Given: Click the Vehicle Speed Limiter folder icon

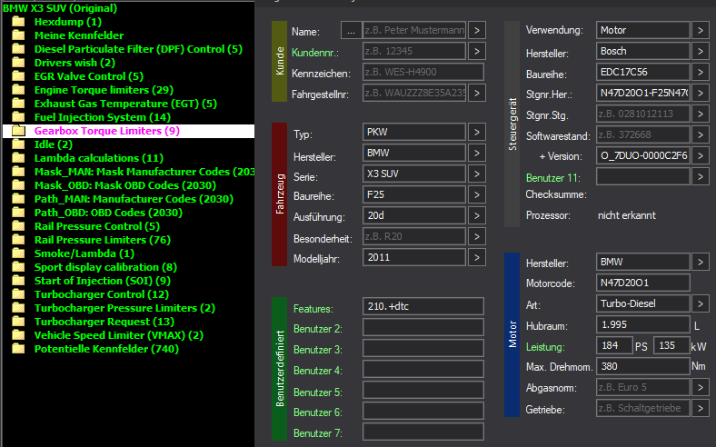Looking at the screenshot, I should point(18,335).
